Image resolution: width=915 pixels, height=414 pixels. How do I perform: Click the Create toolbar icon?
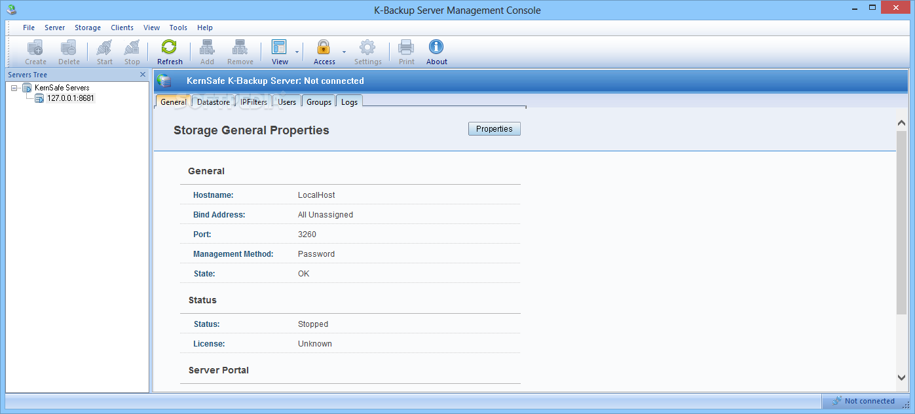click(x=35, y=48)
